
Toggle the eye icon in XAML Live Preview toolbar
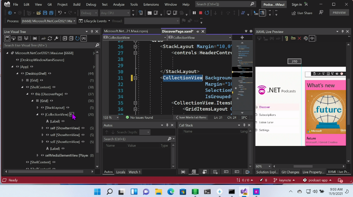point(312,38)
